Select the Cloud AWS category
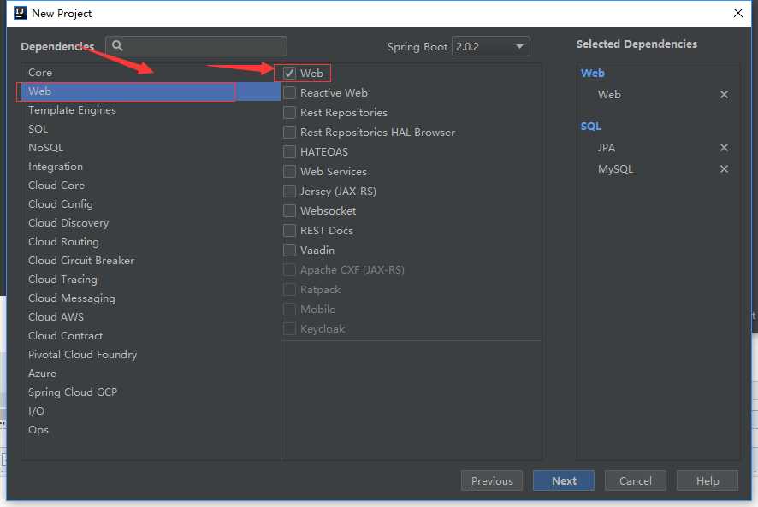Image resolution: width=758 pixels, height=507 pixels. (x=151, y=317)
